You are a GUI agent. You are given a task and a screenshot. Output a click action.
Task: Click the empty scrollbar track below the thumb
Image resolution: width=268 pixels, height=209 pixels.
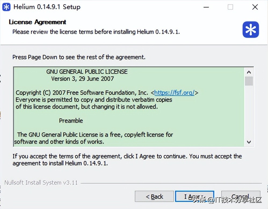[x=249, y=112]
